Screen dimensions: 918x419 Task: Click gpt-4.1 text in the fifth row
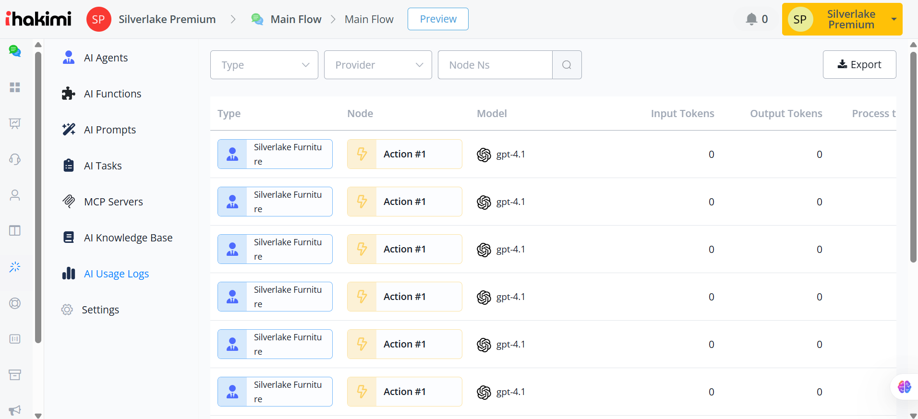(x=511, y=345)
